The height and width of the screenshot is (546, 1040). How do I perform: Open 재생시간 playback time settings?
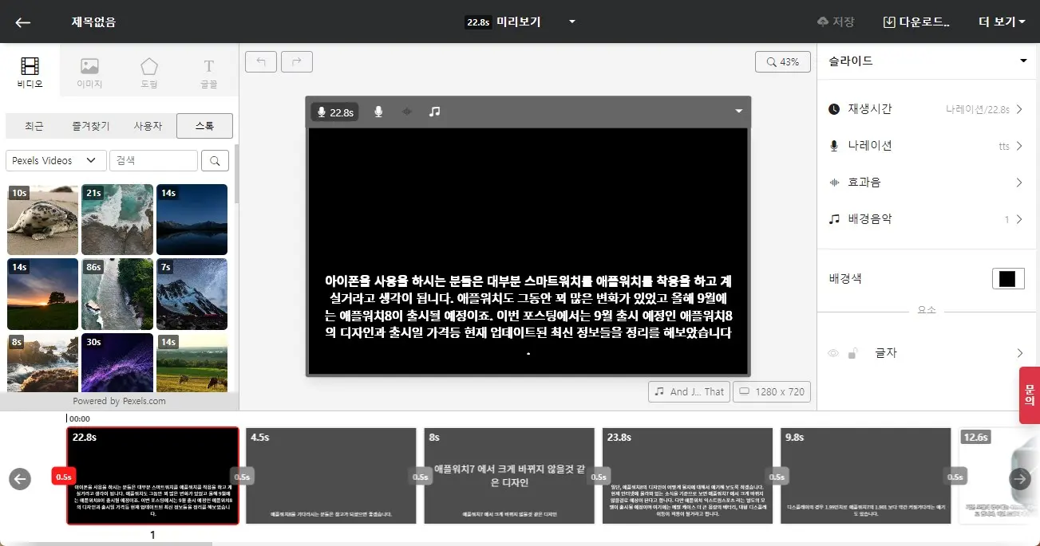point(926,109)
